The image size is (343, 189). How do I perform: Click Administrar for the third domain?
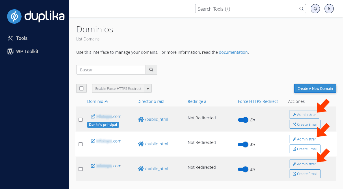[304, 164]
